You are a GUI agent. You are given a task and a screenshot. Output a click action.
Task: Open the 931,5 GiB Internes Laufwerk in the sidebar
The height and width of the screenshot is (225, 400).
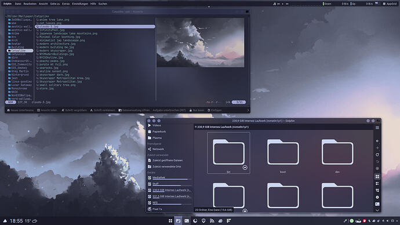click(169, 197)
